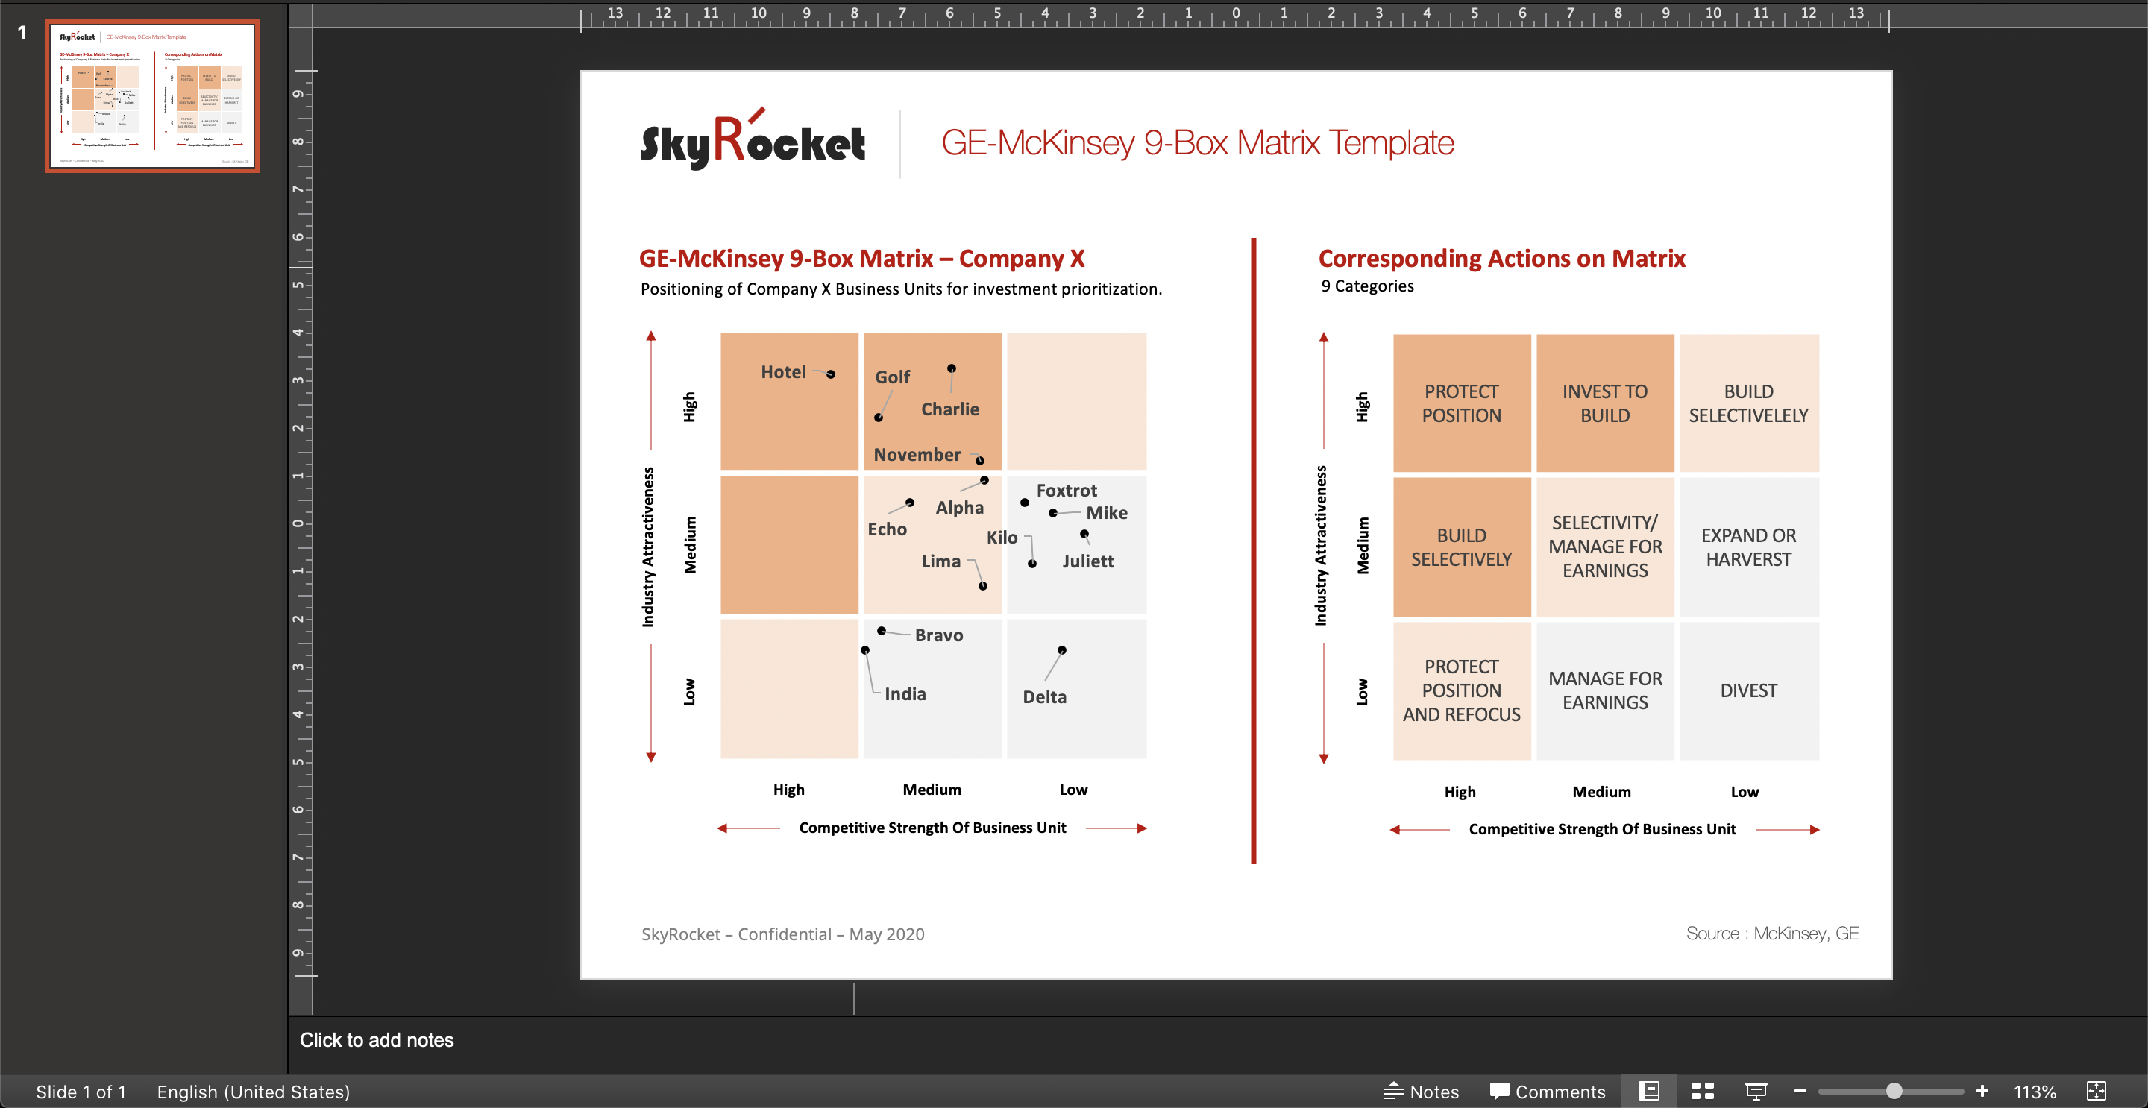The height and width of the screenshot is (1108, 2148).
Task: Click the horizontal ruler
Action: pos(1234,15)
